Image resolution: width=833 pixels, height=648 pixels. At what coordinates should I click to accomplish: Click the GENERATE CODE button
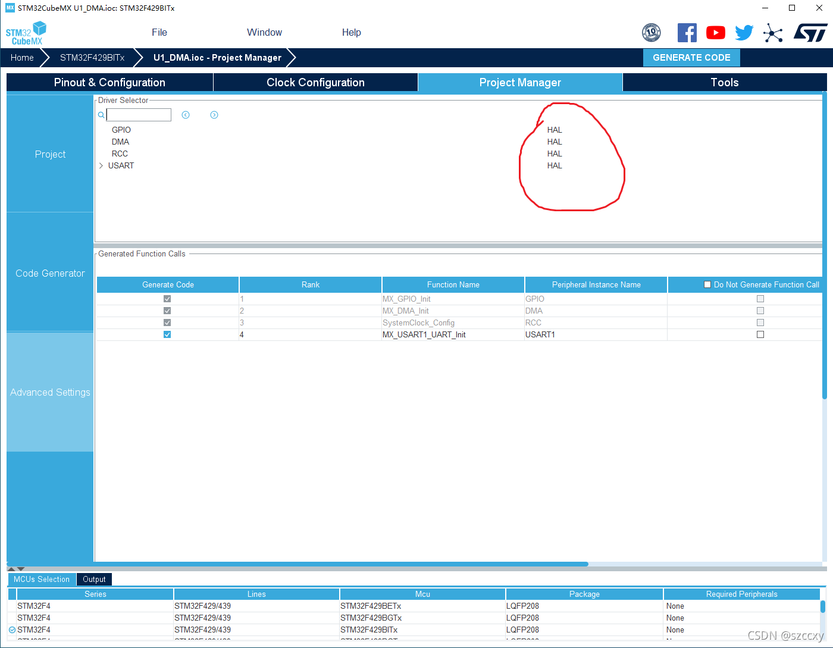[691, 58]
